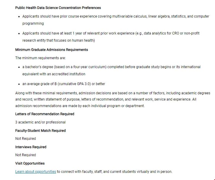This screenshot has width=215, height=180.
Task: Click the bullet text about prior course experience
Action: point(116,16)
